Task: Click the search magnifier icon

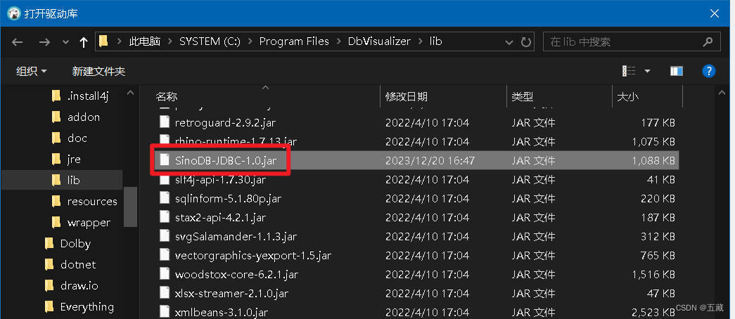Action: click(x=708, y=41)
